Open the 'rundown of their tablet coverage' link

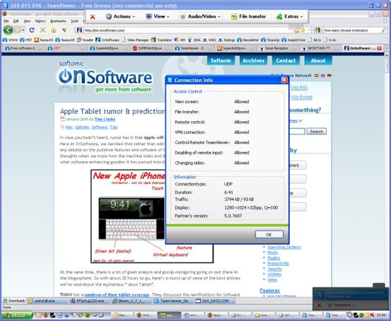117,295
